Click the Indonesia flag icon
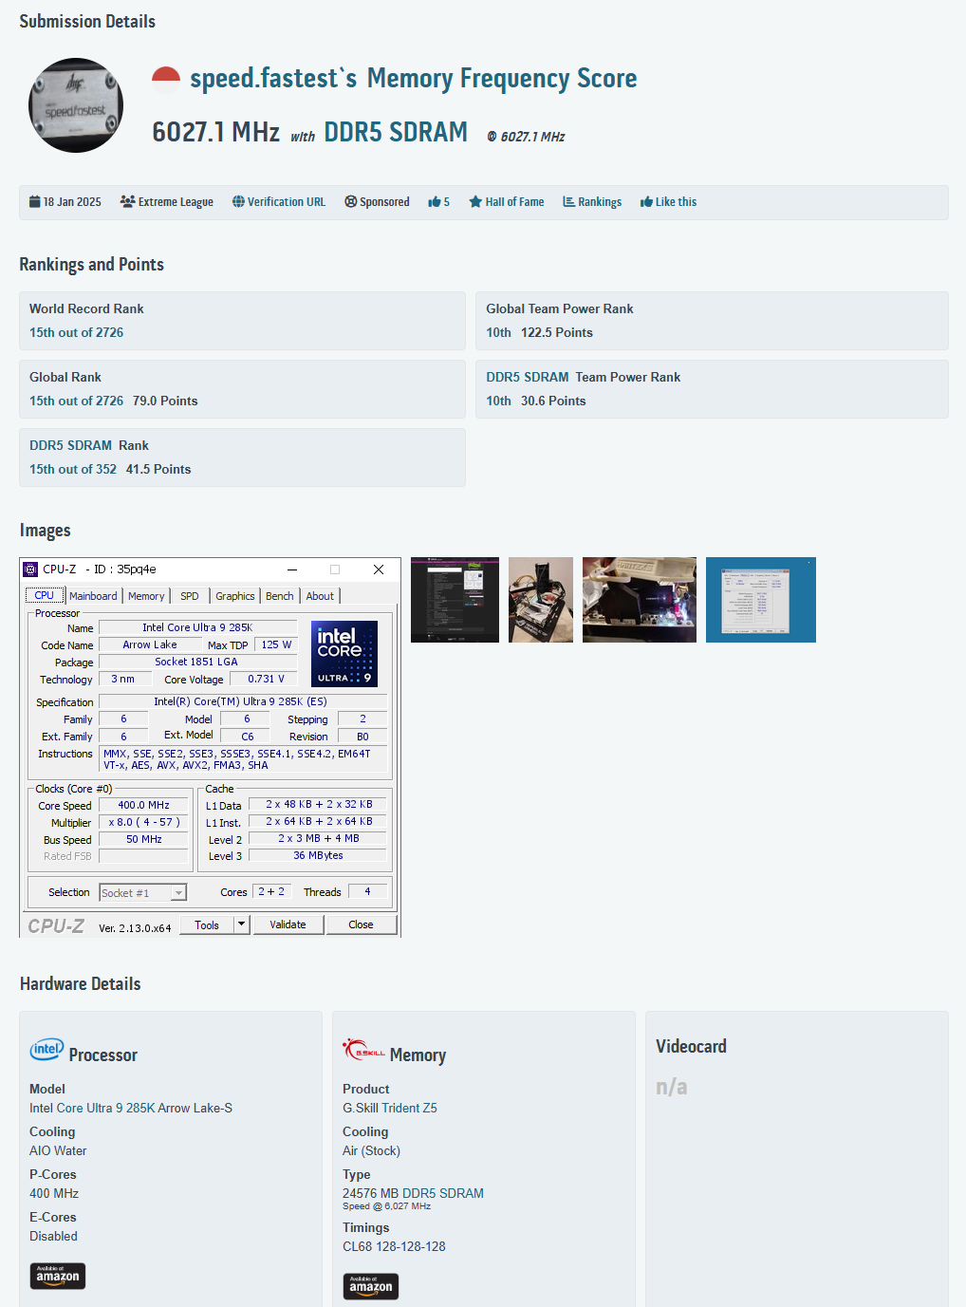966x1307 pixels. click(166, 80)
